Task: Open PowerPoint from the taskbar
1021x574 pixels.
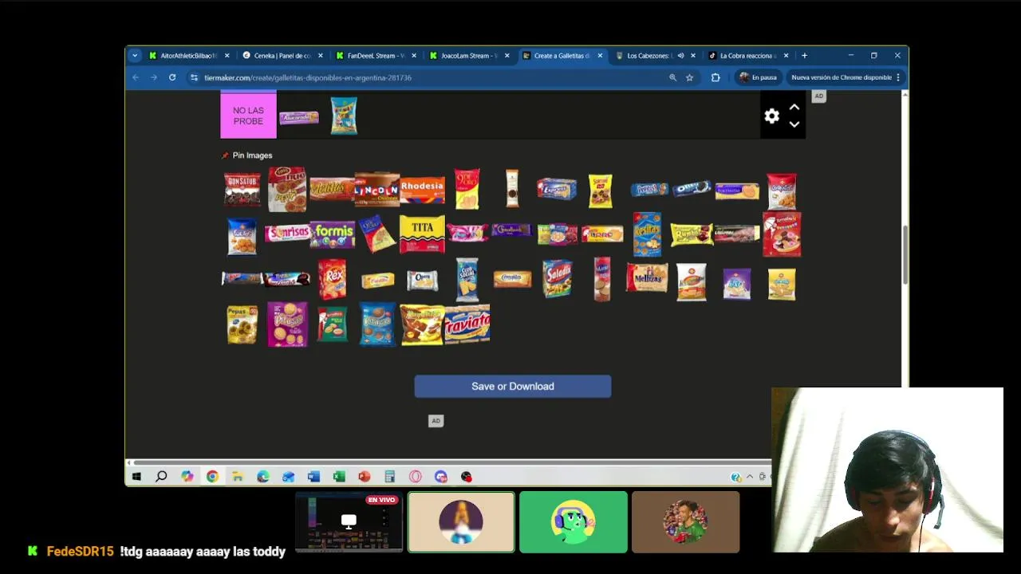Action: coord(365,477)
